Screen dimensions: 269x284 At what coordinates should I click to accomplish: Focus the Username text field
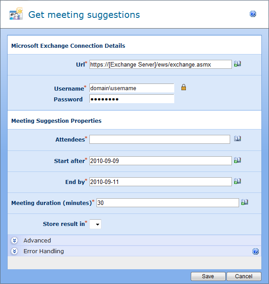[132, 88]
